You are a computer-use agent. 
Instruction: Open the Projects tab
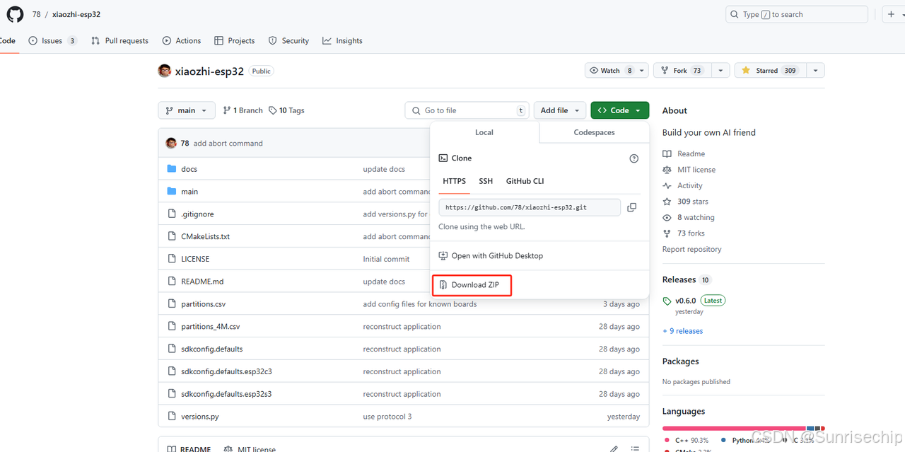point(234,41)
